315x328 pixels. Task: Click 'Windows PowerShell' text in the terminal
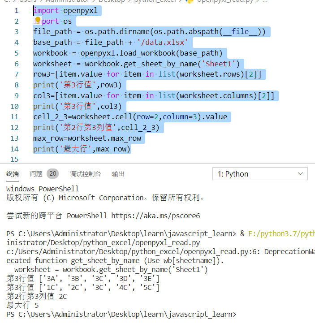(x=43, y=189)
